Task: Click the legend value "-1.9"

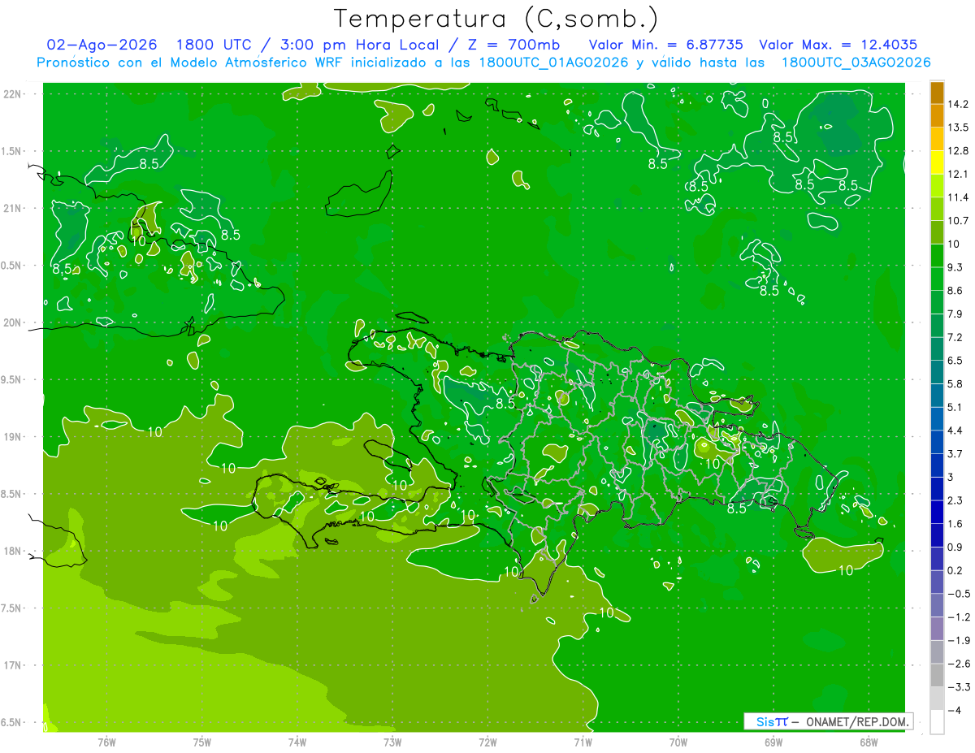Action: 959,641
